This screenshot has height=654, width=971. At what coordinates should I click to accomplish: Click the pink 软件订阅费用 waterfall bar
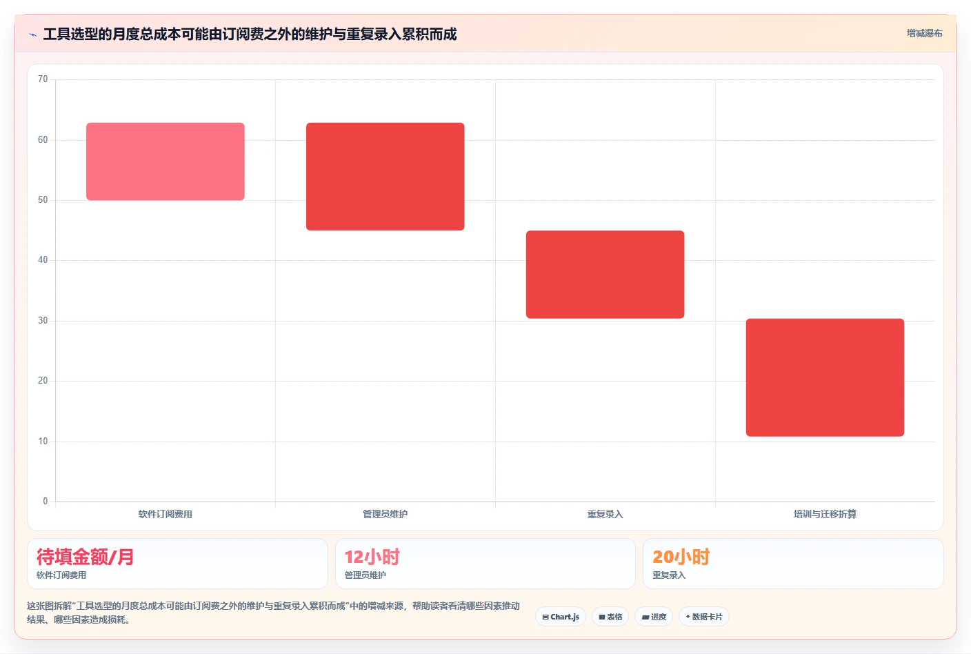pos(166,161)
